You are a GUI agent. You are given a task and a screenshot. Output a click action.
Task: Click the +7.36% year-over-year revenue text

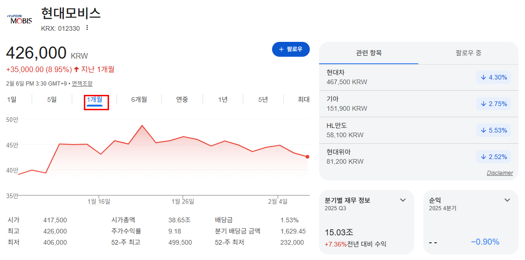(336, 244)
